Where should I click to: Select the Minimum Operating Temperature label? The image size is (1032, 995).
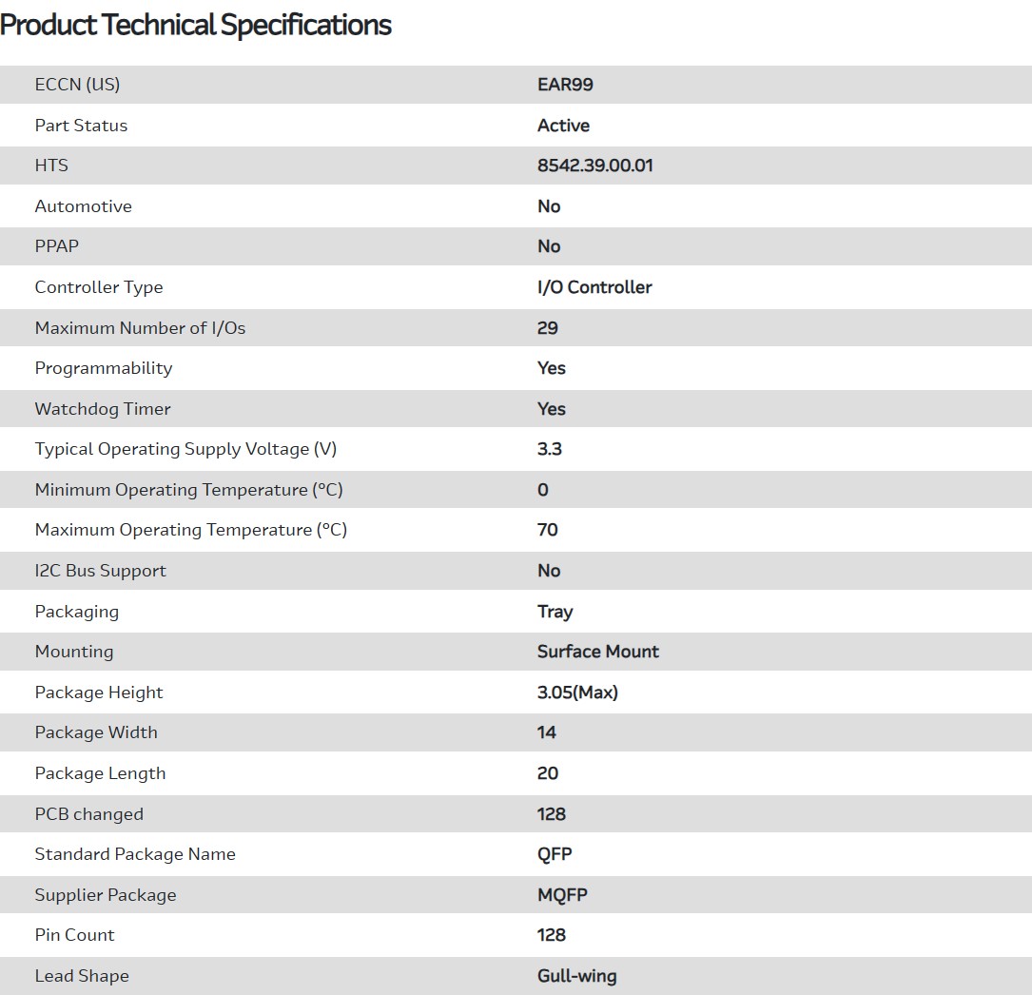188,490
